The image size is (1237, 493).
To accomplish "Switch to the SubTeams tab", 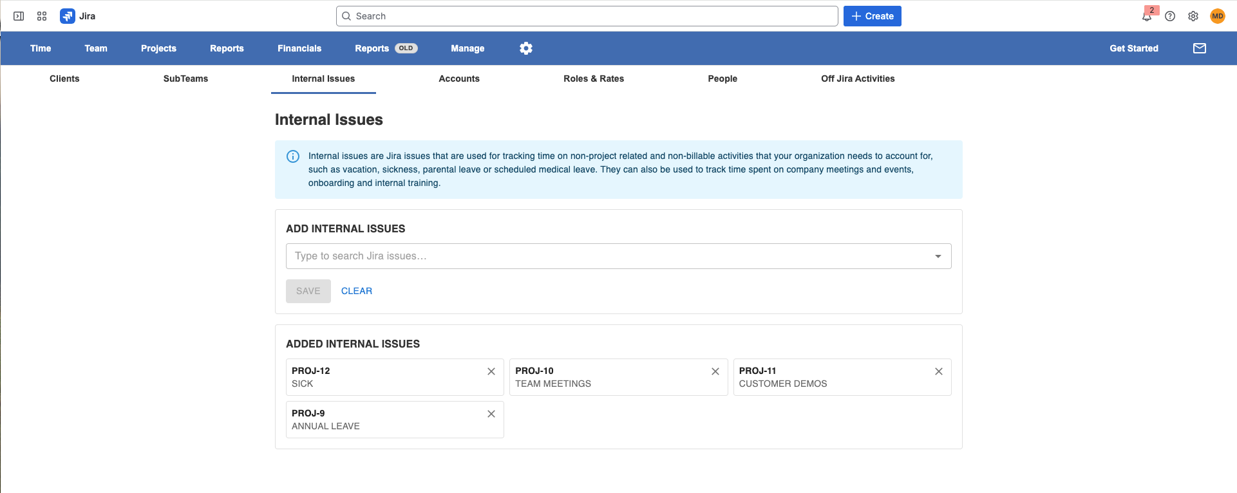I will click(185, 79).
